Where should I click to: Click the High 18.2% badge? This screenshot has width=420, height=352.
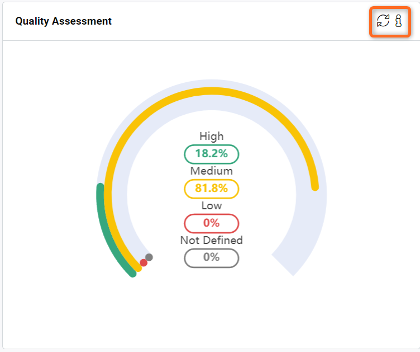[211, 154]
